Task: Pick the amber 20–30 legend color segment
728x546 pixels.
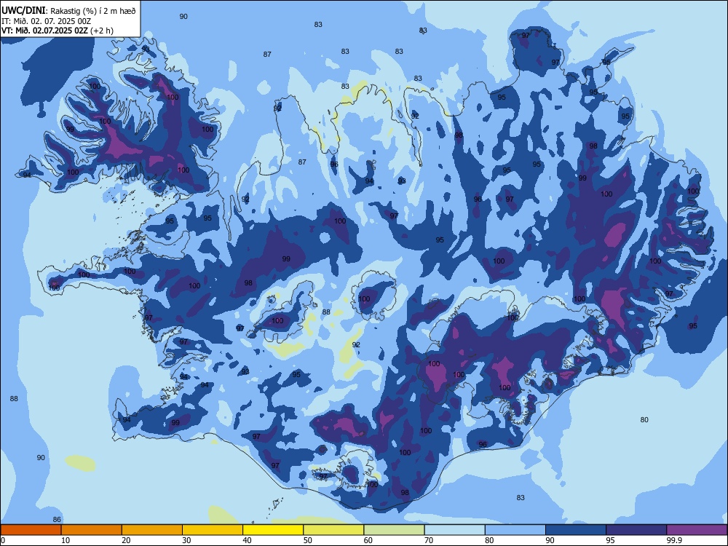Action: 152,530
